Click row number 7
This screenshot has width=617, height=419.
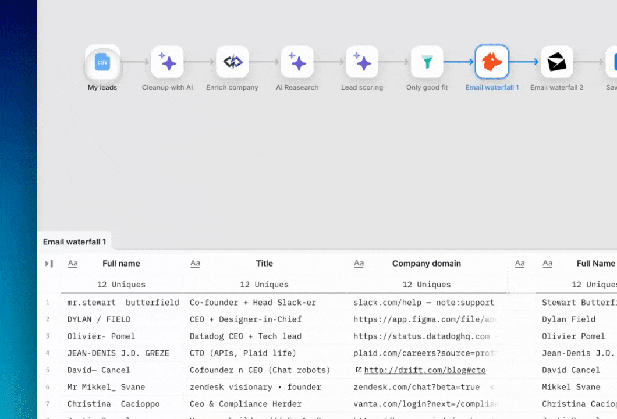pyautogui.click(x=48, y=404)
